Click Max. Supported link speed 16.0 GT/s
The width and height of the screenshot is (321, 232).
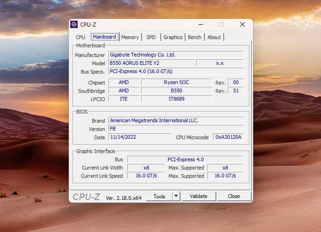(x=225, y=175)
